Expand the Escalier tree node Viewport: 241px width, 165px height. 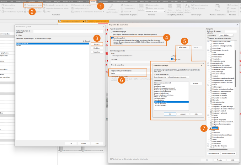pyautogui.click(x=208, y=115)
